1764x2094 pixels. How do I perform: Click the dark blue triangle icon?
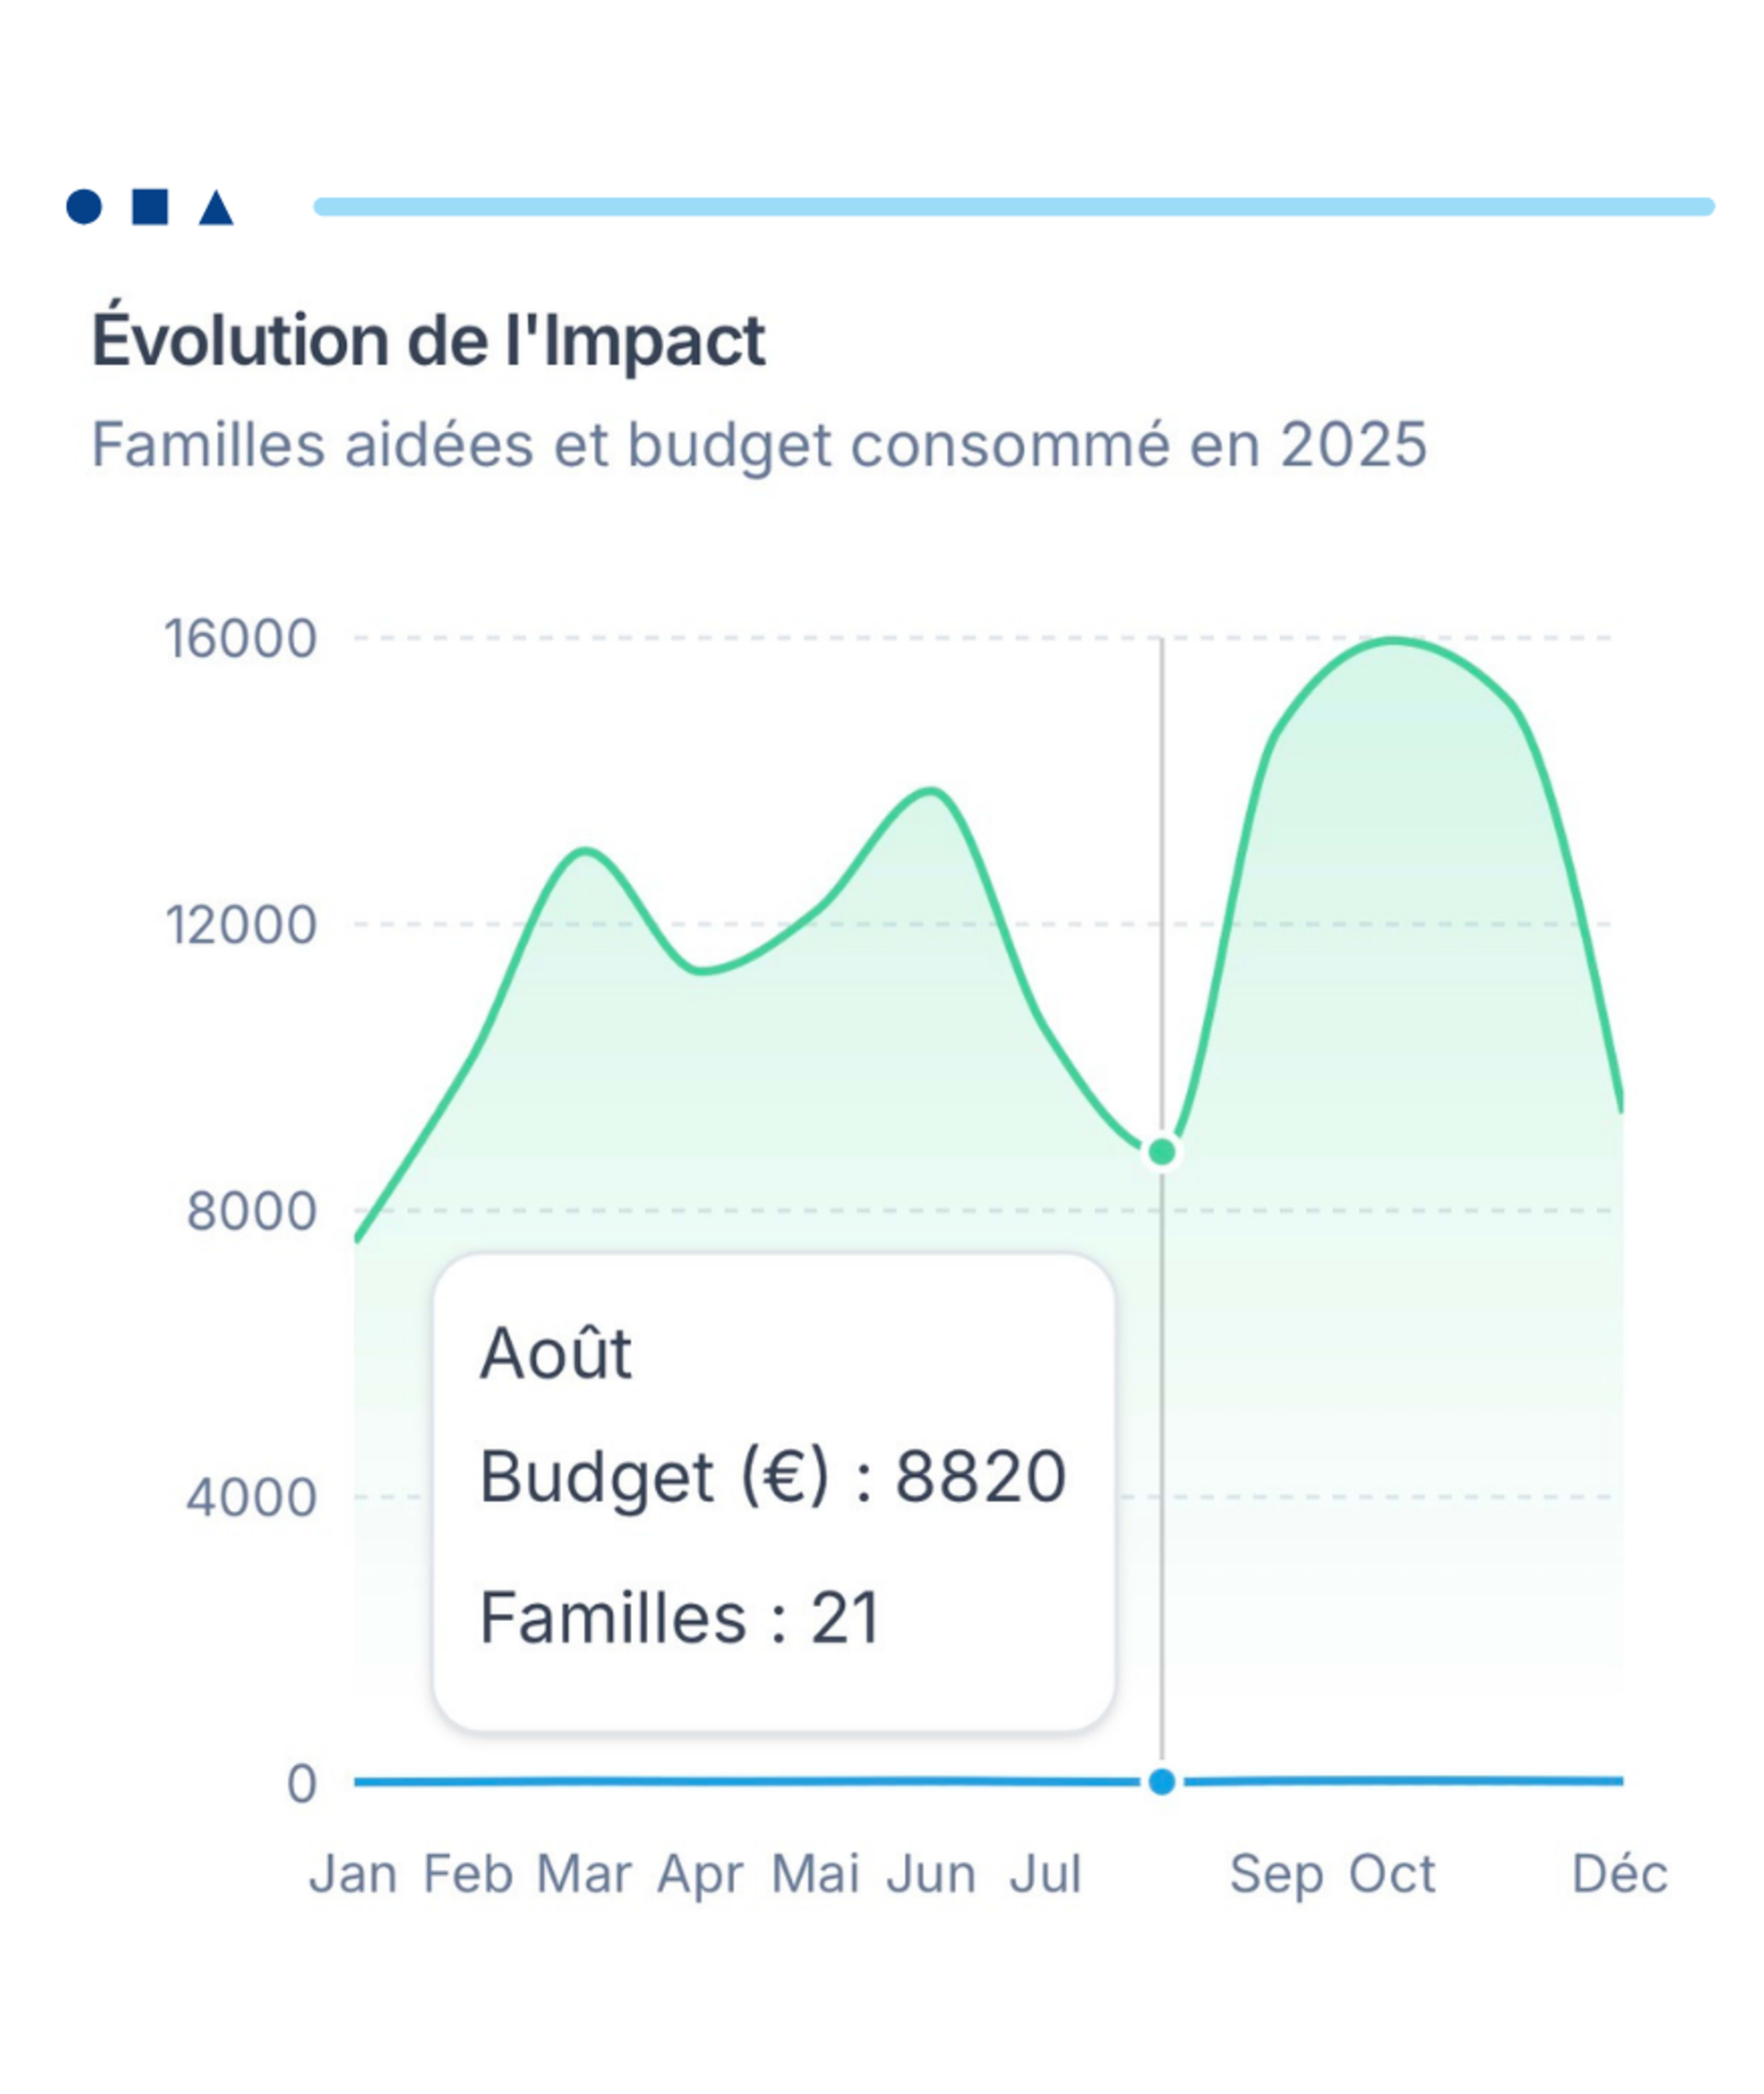point(216,209)
